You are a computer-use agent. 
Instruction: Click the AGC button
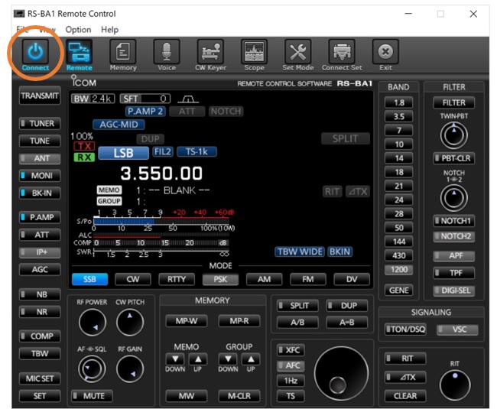(40, 270)
